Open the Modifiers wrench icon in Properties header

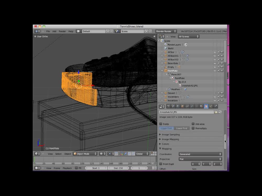[192, 106]
